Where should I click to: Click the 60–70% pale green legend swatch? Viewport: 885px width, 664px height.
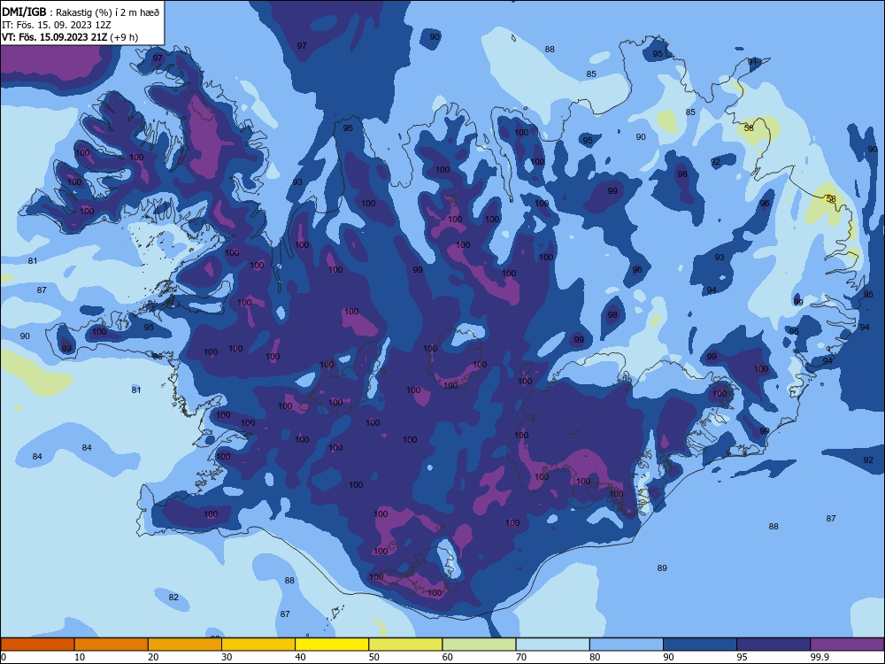pyautogui.click(x=479, y=645)
